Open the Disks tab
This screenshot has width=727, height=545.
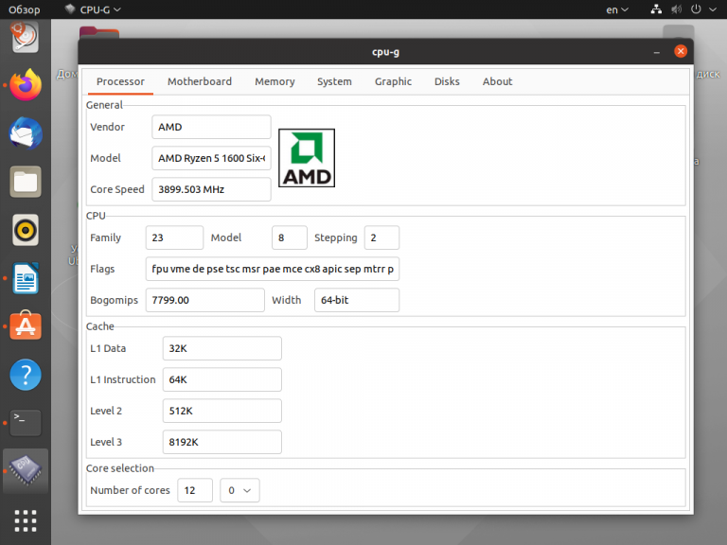(x=447, y=81)
